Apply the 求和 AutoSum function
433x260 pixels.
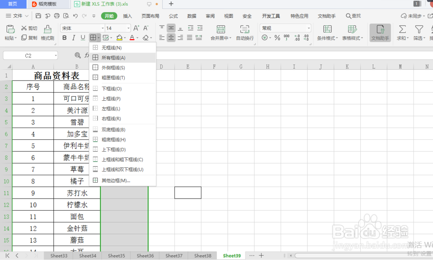coord(401,30)
